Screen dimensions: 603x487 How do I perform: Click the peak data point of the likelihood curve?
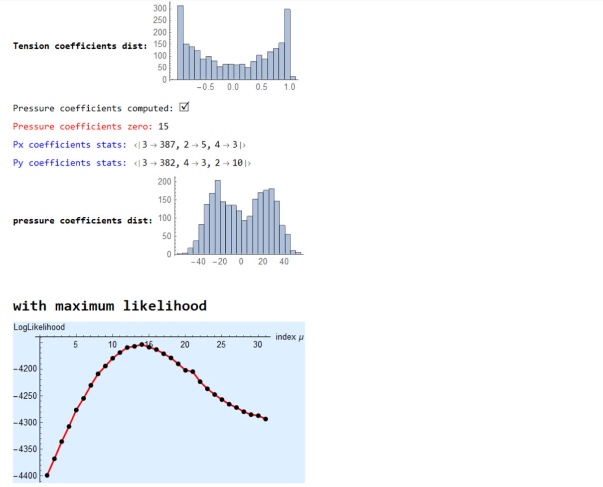coord(142,344)
